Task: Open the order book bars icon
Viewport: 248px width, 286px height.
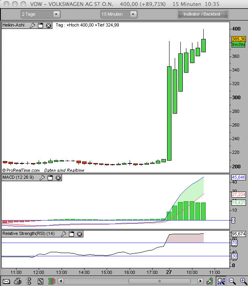Action: (52, 281)
